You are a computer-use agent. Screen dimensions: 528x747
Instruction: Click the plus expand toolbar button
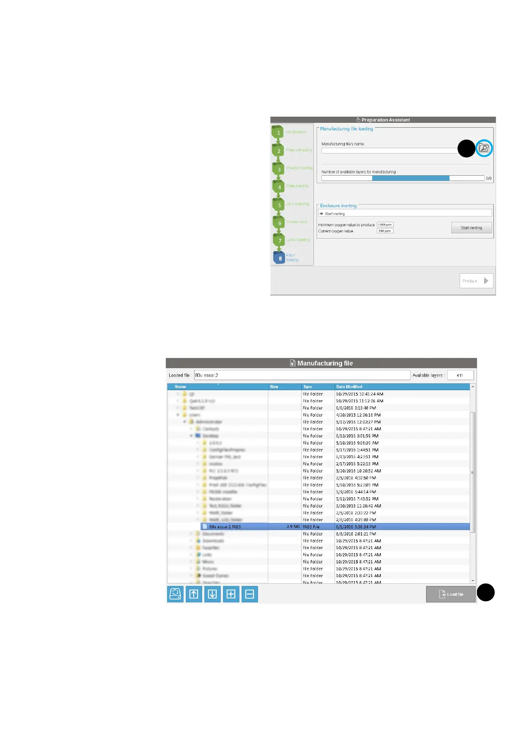coord(231,594)
